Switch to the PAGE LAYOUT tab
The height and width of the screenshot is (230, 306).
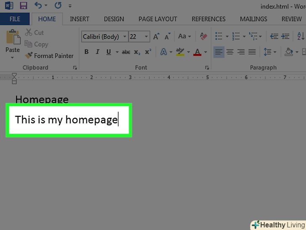point(158,19)
